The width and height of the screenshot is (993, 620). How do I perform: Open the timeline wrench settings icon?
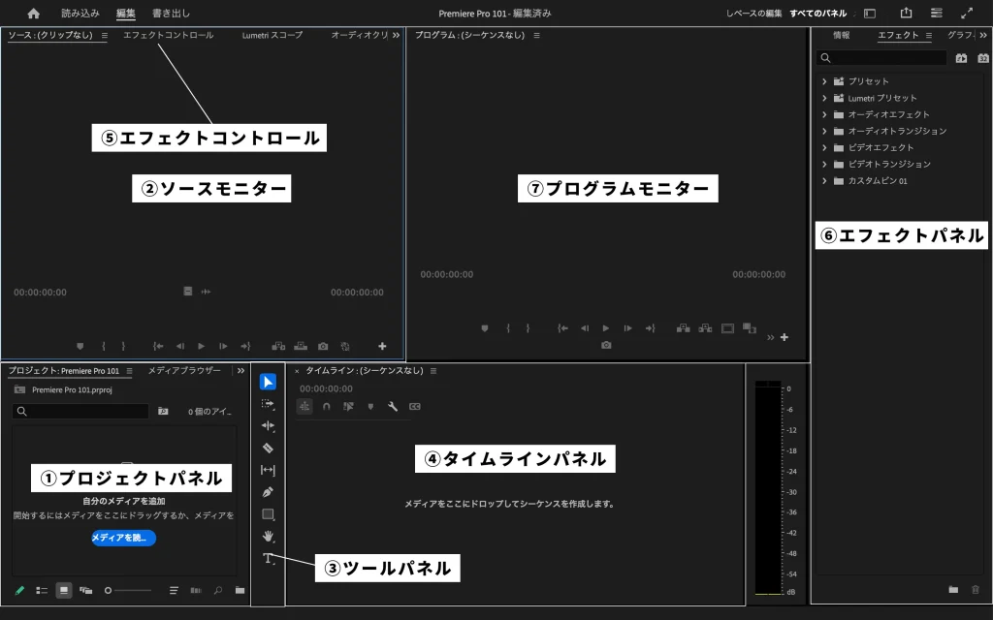393,407
